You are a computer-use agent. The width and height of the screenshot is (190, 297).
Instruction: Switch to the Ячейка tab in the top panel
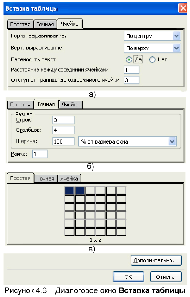point(70,24)
